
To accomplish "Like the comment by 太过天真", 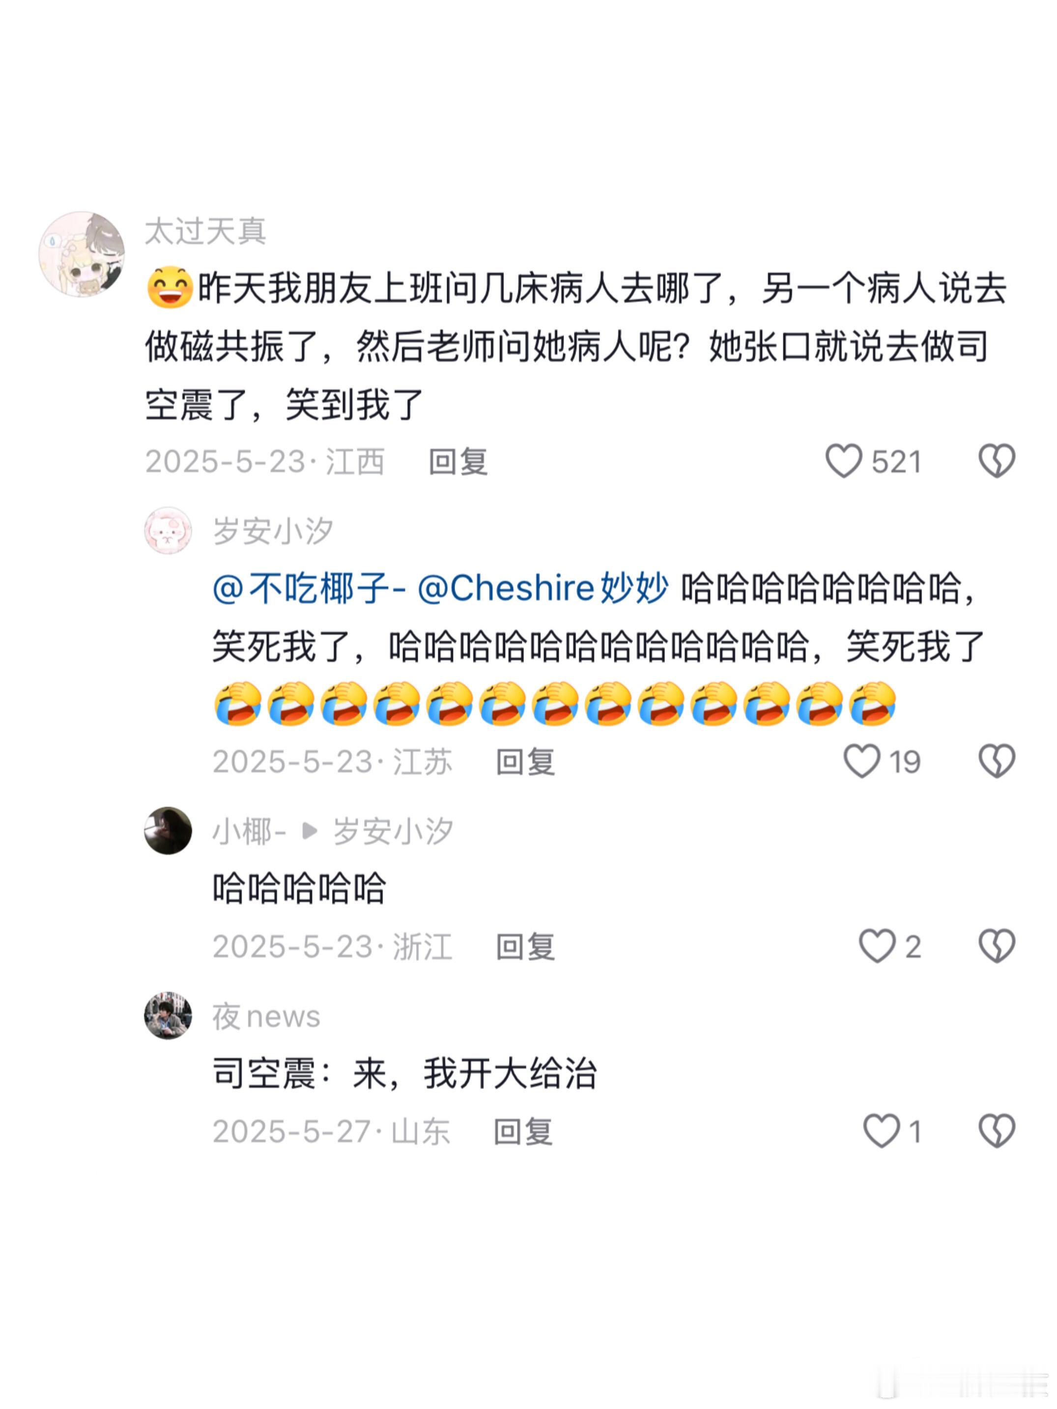I will click(x=843, y=461).
